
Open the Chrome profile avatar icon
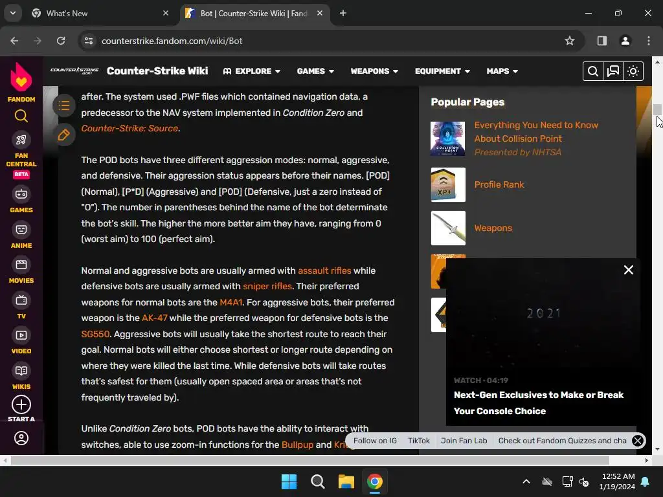625,41
